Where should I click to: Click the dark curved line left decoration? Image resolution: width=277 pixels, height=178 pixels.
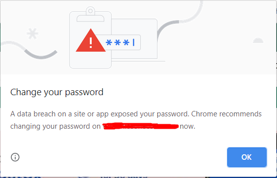click(41, 55)
